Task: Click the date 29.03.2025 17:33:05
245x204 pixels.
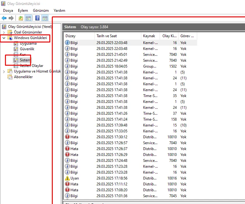Action: click(112, 131)
